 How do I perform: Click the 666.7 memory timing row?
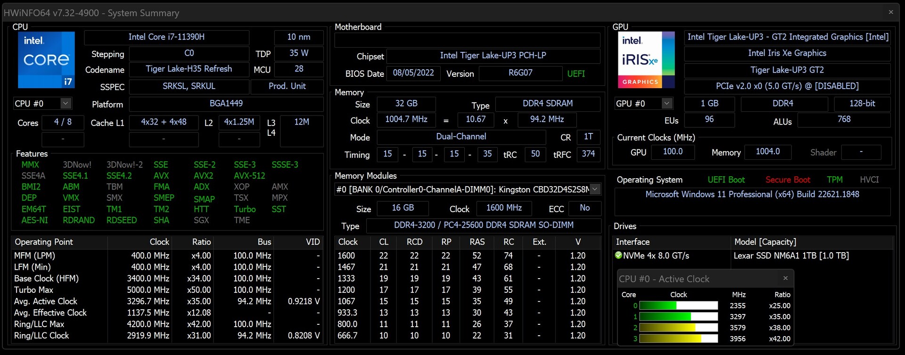pyautogui.click(x=468, y=336)
